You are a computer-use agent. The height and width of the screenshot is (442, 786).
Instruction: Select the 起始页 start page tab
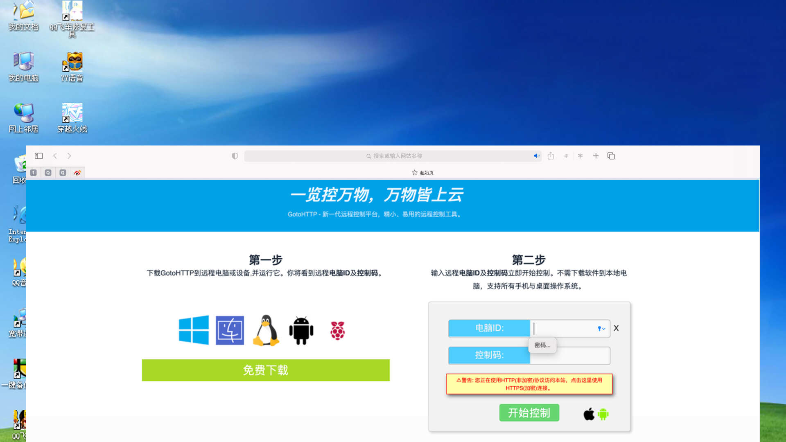[x=422, y=173]
